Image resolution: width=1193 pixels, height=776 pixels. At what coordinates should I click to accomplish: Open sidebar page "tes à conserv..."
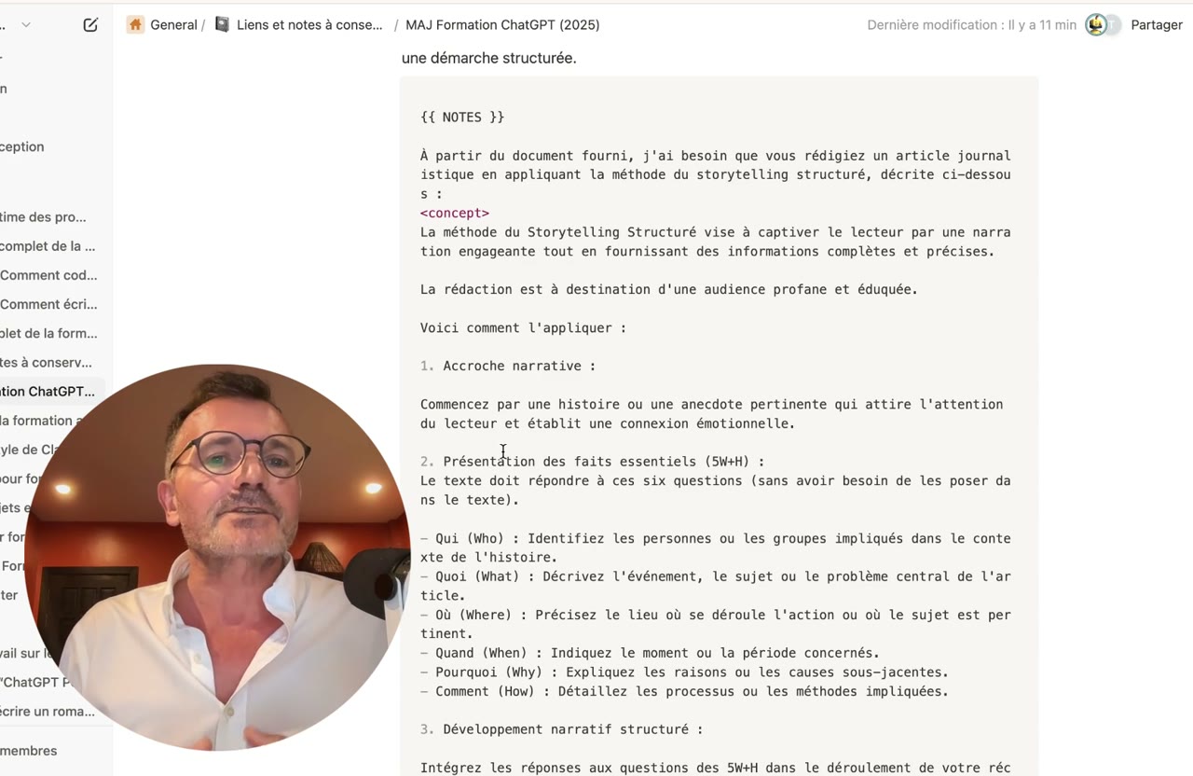47,362
